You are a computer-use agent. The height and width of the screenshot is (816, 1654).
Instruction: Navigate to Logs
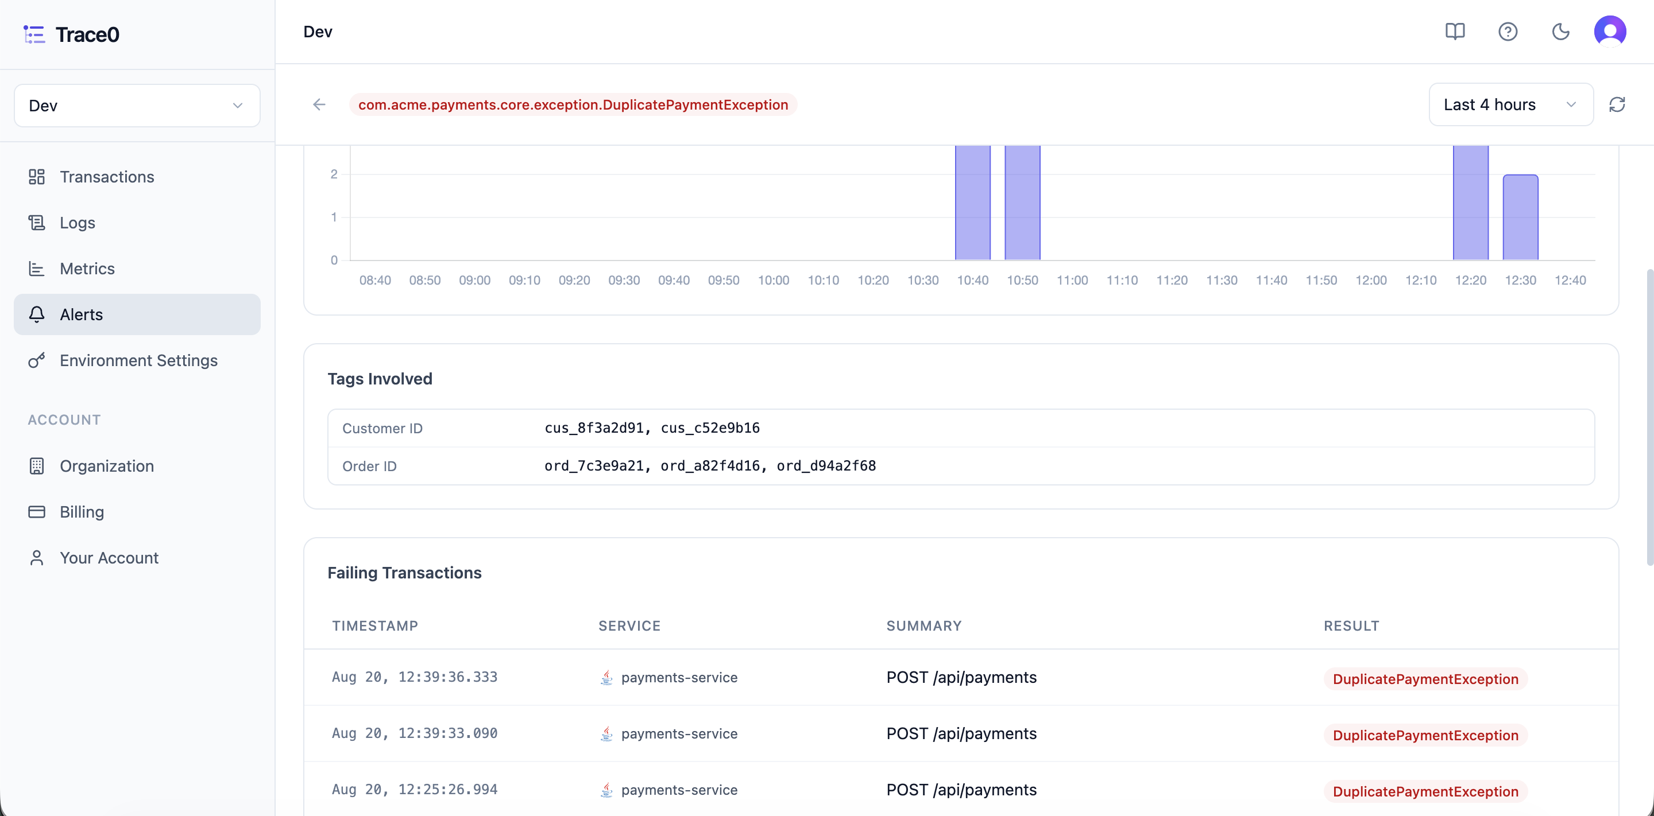pos(137,223)
